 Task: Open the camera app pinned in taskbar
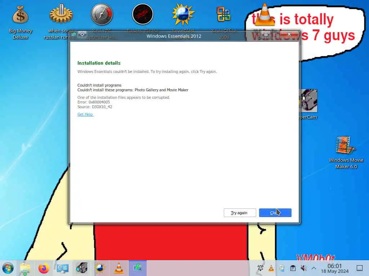[x=81, y=268]
